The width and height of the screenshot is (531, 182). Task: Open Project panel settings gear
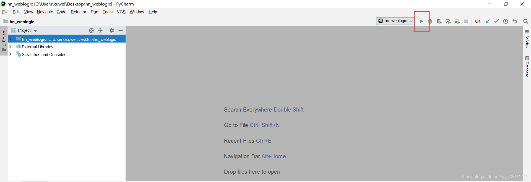pos(112,30)
